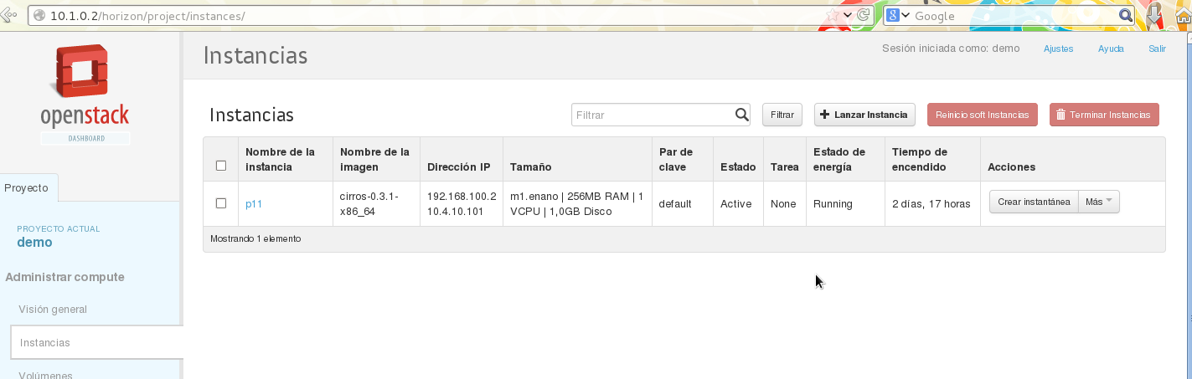Viewport: 1192px width, 379px height.
Task: Open the browser downloads arrow icon
Action: click(x=1153, y=15)
